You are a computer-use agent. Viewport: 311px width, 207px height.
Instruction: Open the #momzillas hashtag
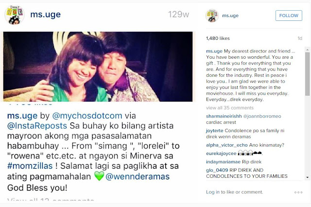pos(30,166)
